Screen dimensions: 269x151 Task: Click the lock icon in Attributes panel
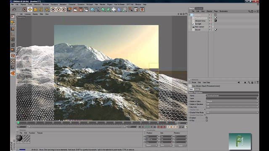[x=252, y=83]
